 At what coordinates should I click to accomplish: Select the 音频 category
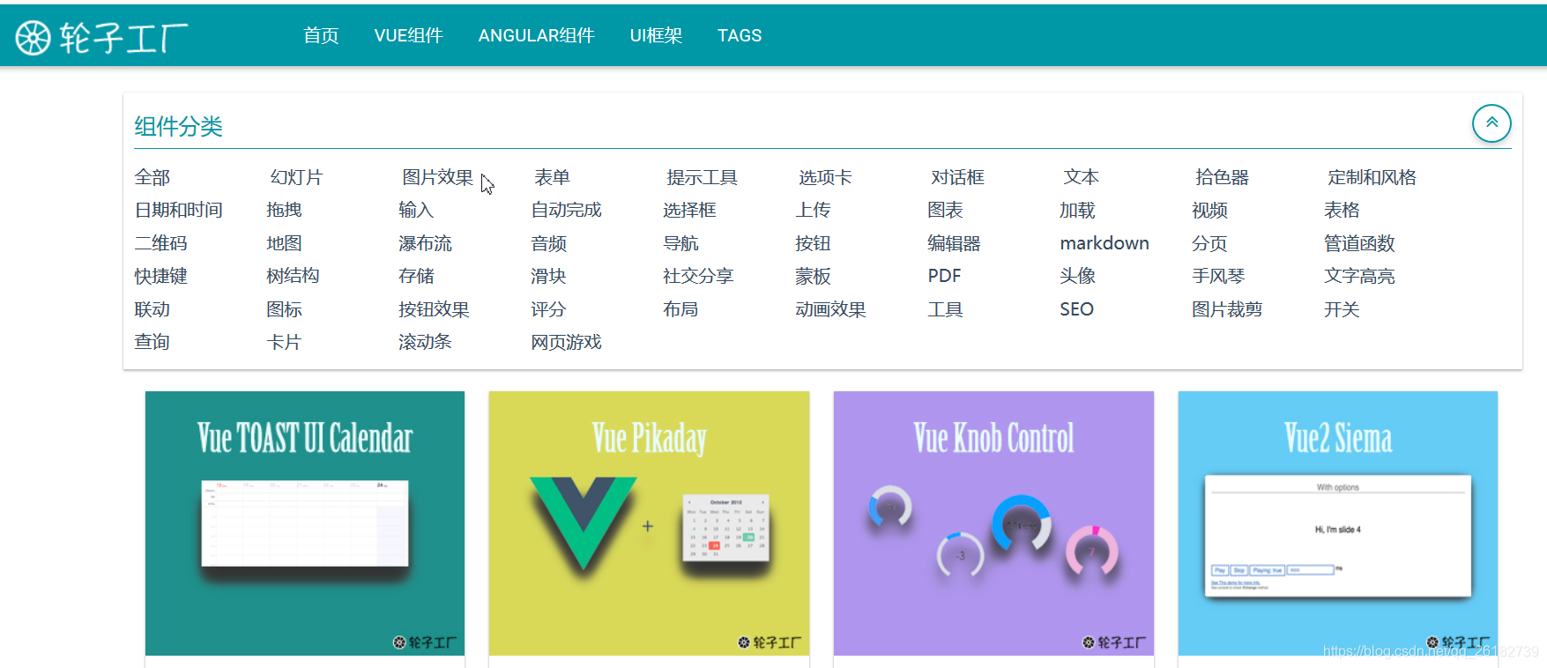(x=548, y=243)
